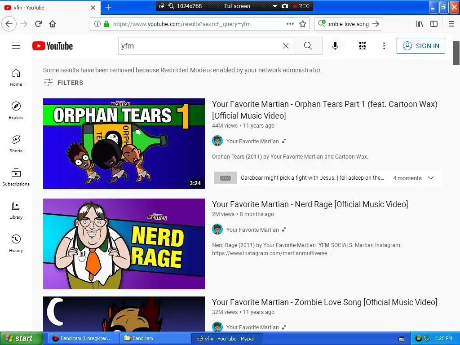Viewport: 460px width, 345px height.
Task: Open Orphan Tears Part 1 title link
Action: [325, 110]
